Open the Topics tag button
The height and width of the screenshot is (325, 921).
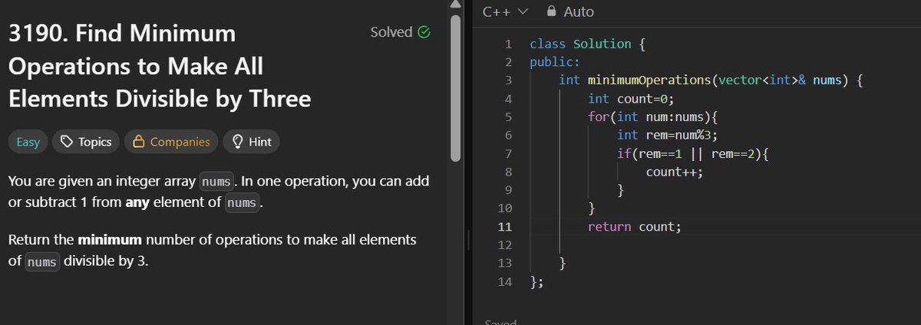coord(86,142)
